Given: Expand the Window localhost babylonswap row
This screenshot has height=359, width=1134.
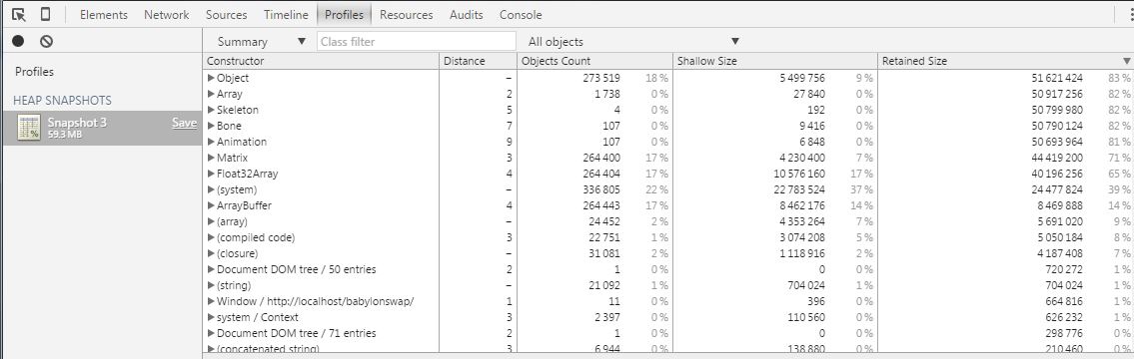Looking at the screenshot, I should tap(211, 301).
